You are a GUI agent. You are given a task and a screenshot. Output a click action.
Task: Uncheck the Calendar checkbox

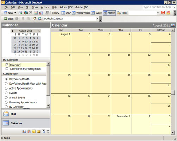(7, 65)
